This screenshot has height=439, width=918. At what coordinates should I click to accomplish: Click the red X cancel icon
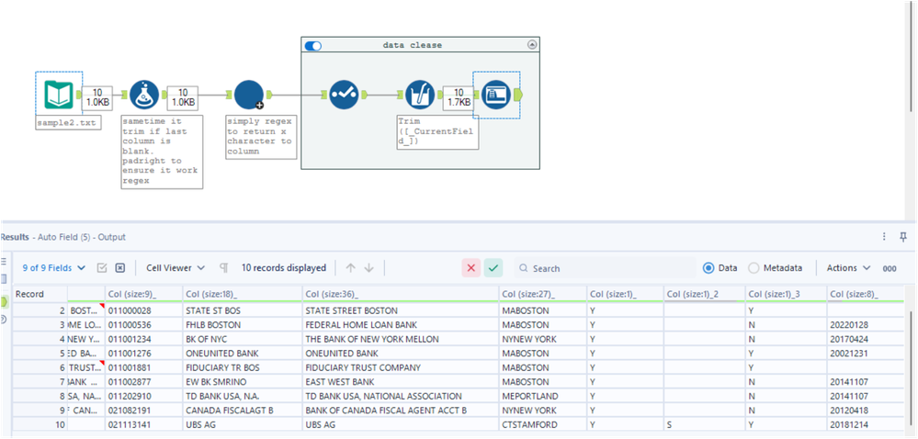pos(470,268)
